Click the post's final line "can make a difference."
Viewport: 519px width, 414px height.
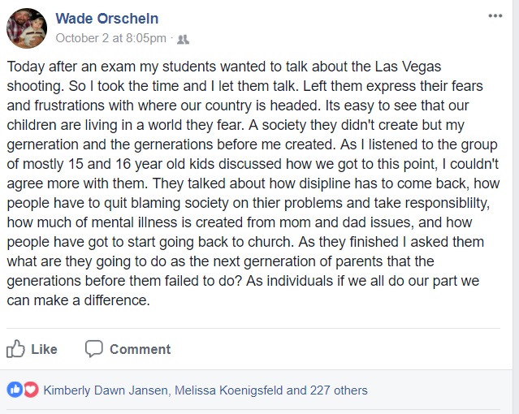click(x=78, y=299)
